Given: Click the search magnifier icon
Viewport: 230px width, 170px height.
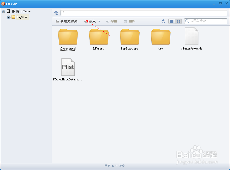Looking at the screenshot, I should point(187,21).
